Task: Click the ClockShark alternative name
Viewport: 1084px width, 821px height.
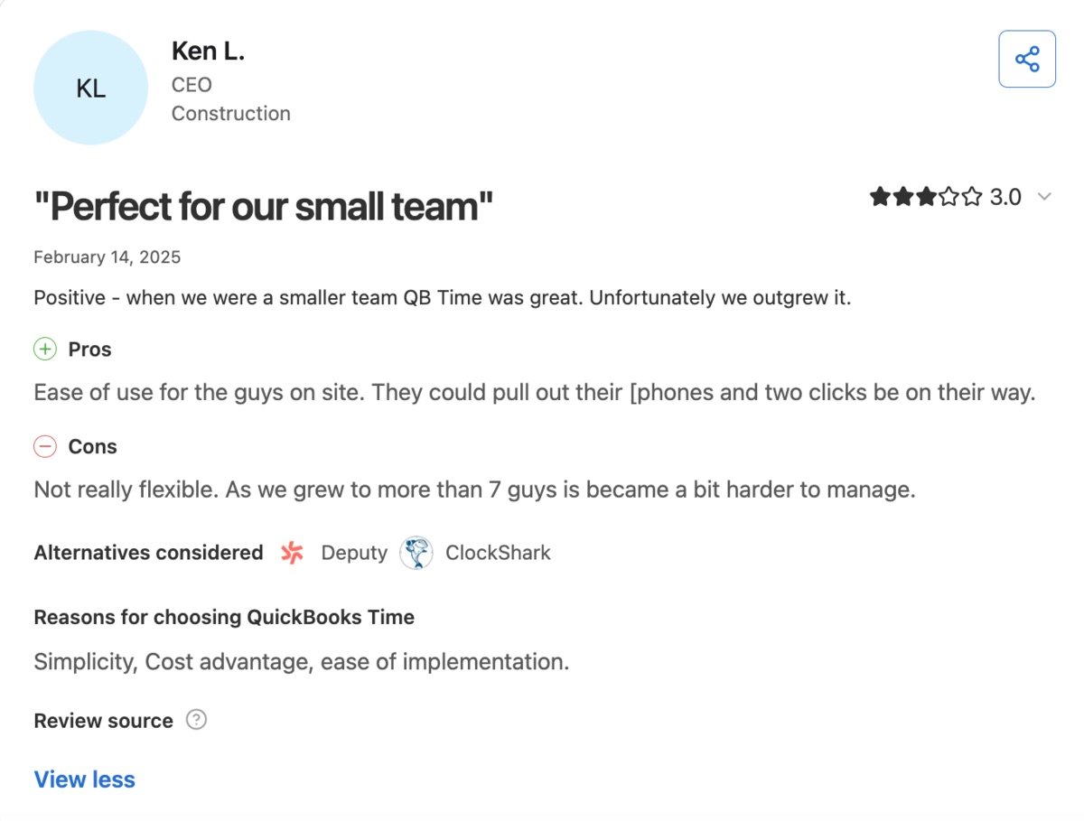Action: click(498, 553)
